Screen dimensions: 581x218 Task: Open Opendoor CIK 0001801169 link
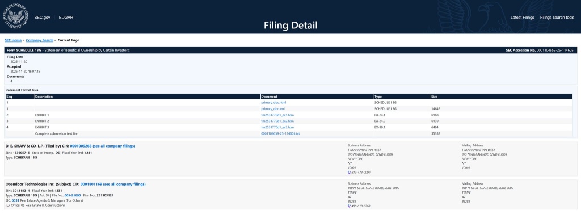point(91,185)
